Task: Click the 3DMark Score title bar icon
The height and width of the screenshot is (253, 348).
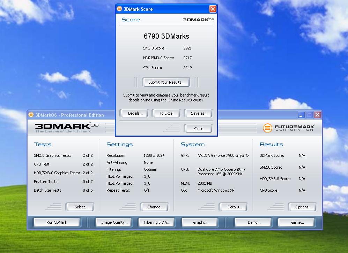Action: pyautogui.click(x=119, y=9)
